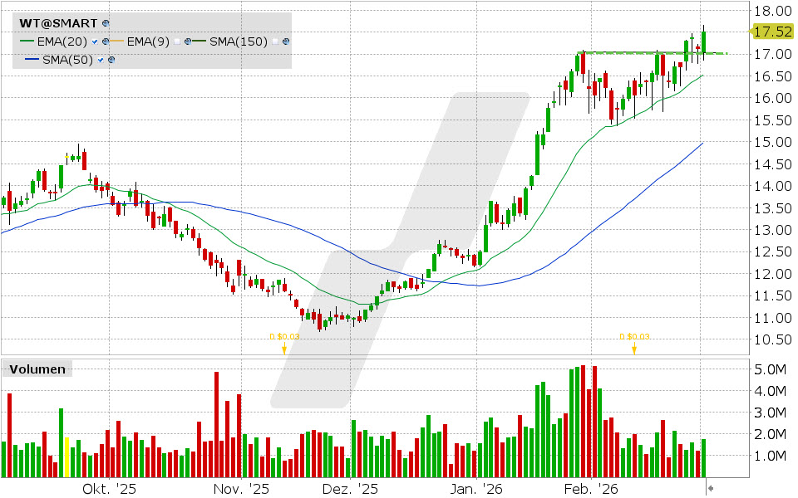
Task: Enable the SMA(150) indicator checkbox
Action: [x=274, y=41]
